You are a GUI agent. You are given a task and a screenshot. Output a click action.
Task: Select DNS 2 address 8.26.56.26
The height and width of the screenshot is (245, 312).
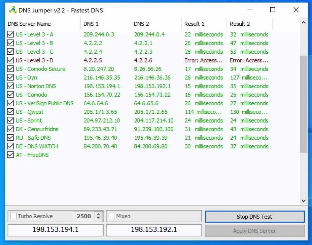148,69
